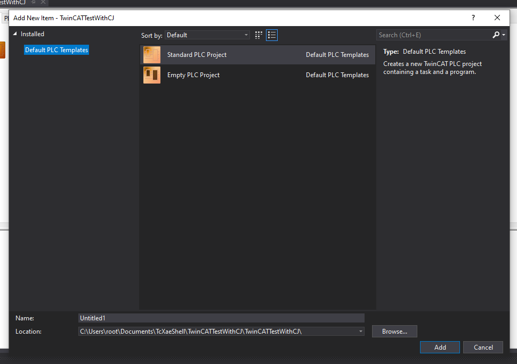The image size is (517, 364).
Task: Open the Sort by Default dropdown
Action: (207, 35)
